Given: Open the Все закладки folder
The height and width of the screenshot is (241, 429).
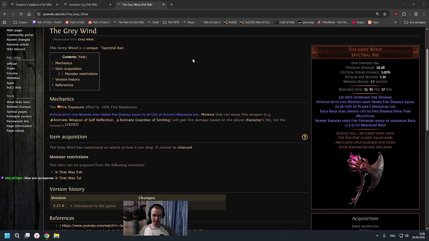Looking at the screenshot, I should pos(415,22).
